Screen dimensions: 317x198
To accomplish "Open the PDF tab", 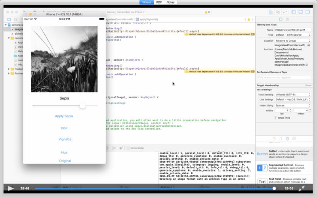I will 159,2.
